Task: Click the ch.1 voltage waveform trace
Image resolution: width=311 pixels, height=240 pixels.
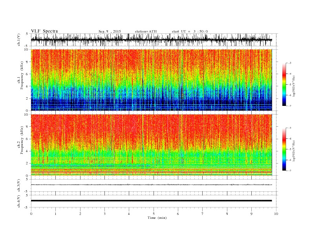Action: tap(151, 40)
